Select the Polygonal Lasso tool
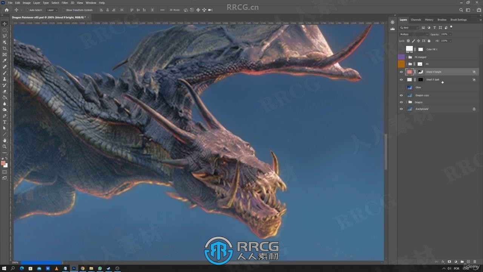The height and width of the screenshot is (272, 483). point(5,36)
